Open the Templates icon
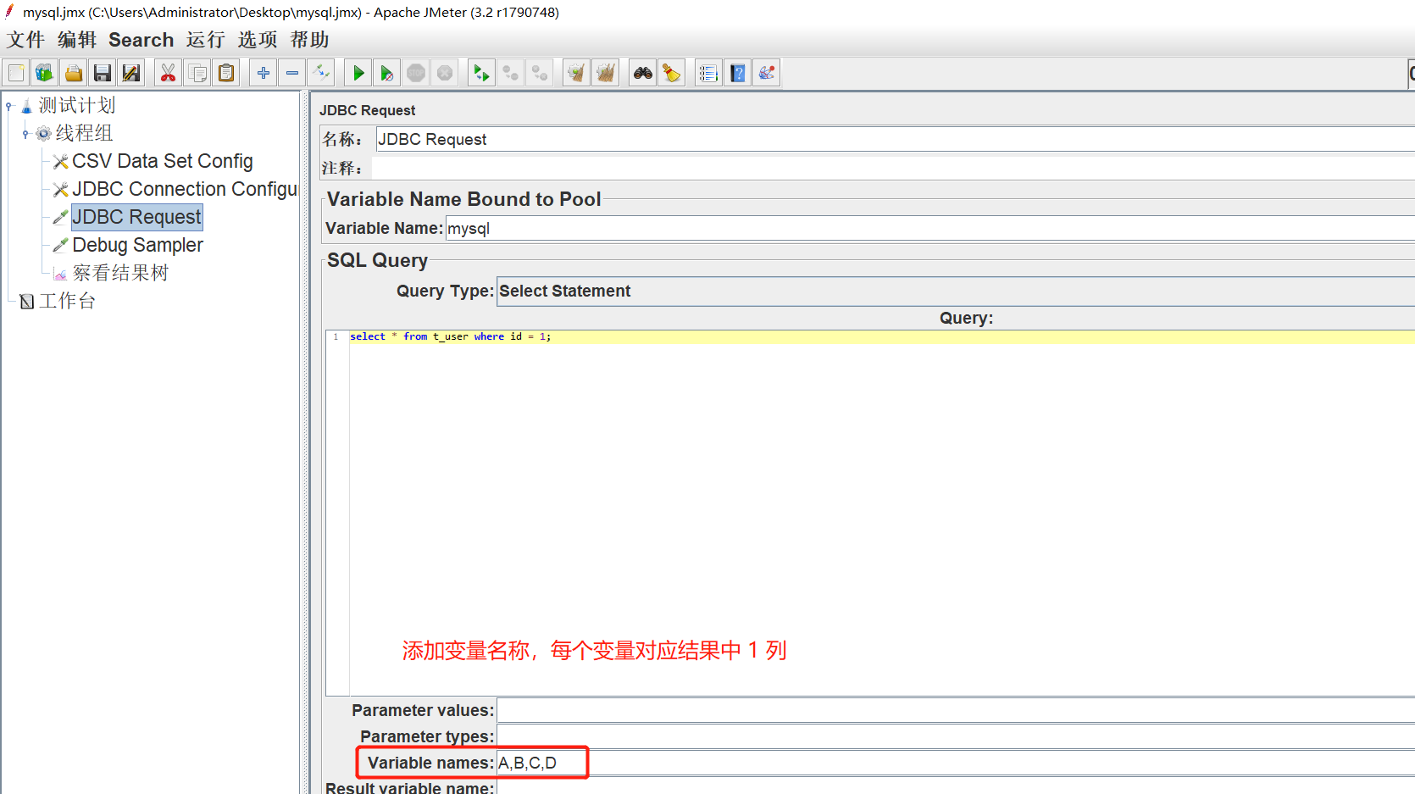 44,74
